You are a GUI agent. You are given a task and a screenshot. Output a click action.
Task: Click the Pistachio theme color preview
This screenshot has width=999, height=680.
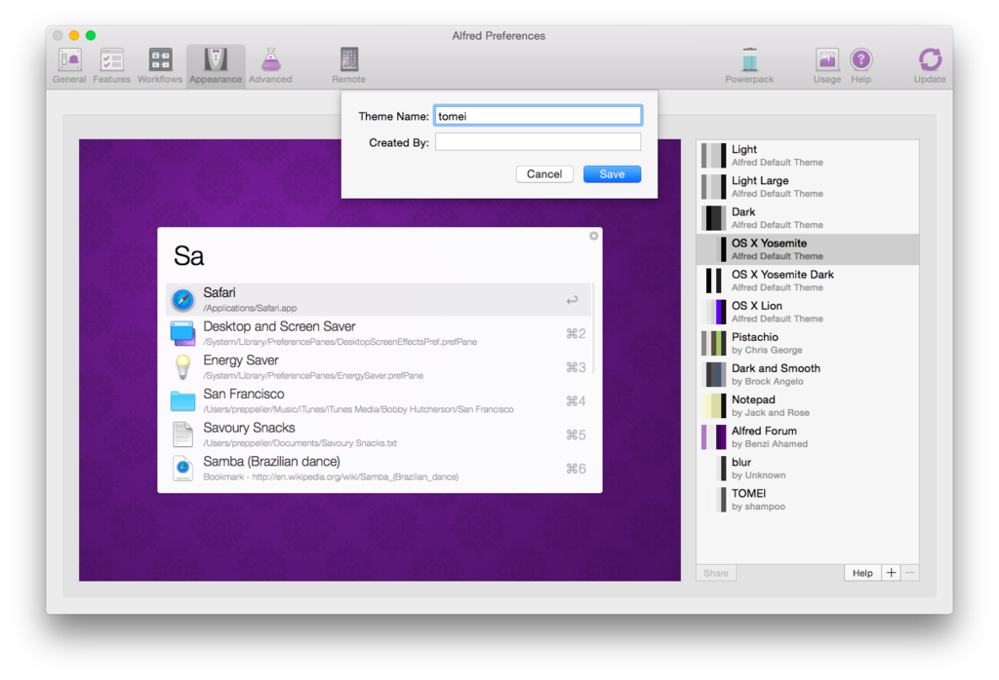[713, 343]
